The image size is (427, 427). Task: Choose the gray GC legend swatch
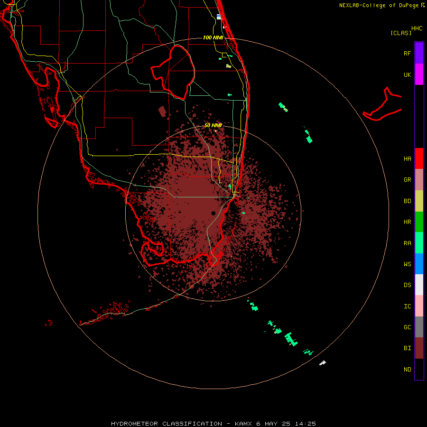(x=419, y=327)
